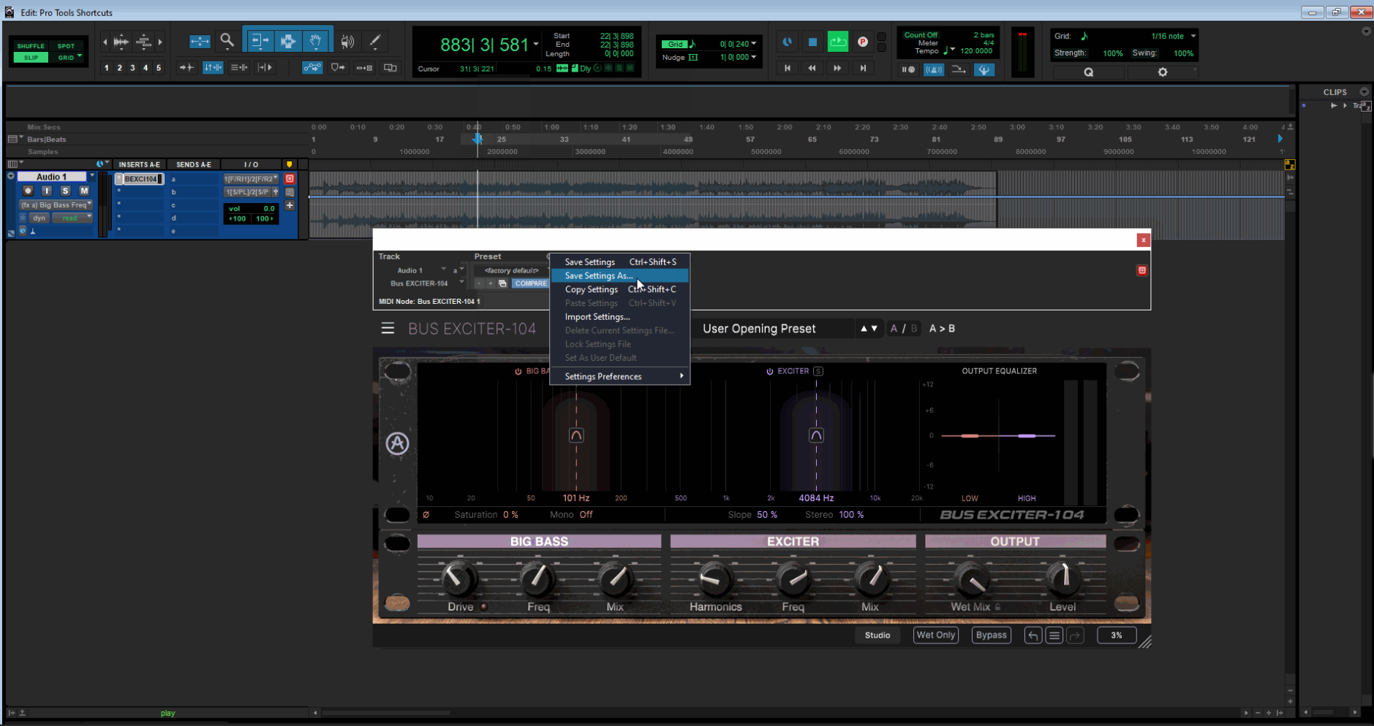Viewport: 1374px width, 726px height.
Task: Record-enable the Audio 1 track
Action: tap(28, 191)
